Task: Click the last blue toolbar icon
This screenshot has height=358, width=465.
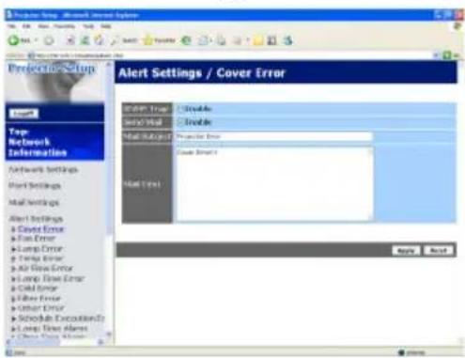Action: tap(288, 40)
